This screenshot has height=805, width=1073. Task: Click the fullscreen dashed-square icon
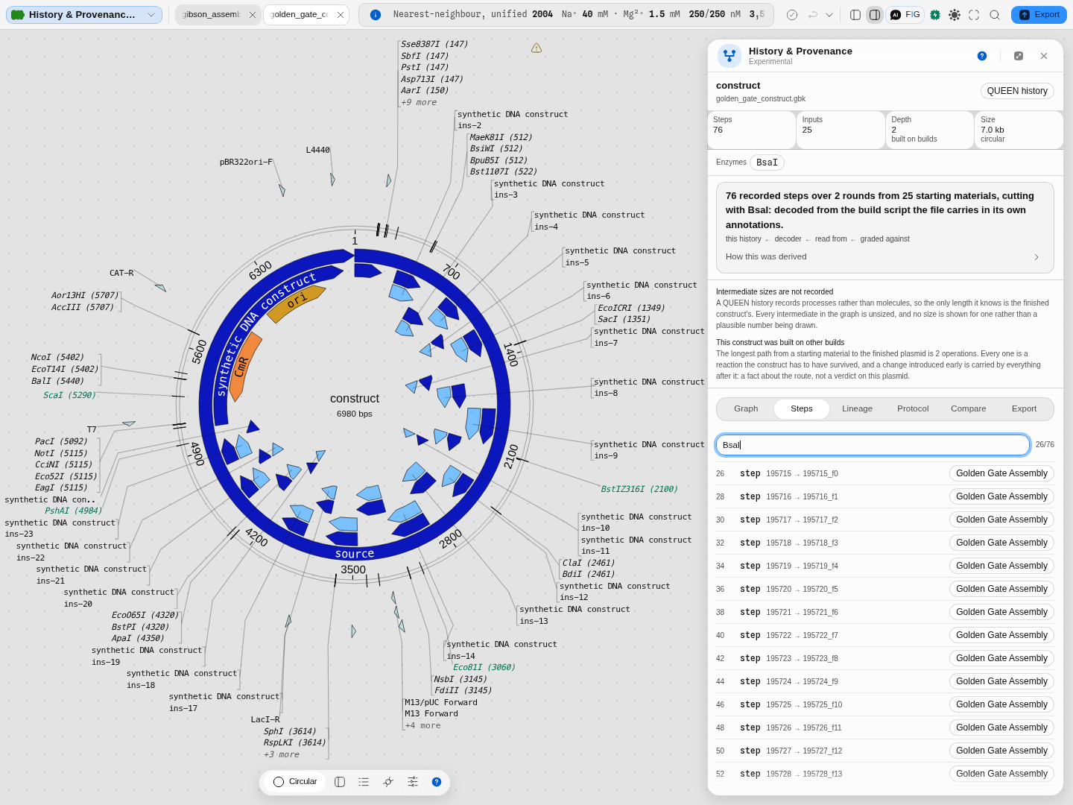click(x=974, y=15)
